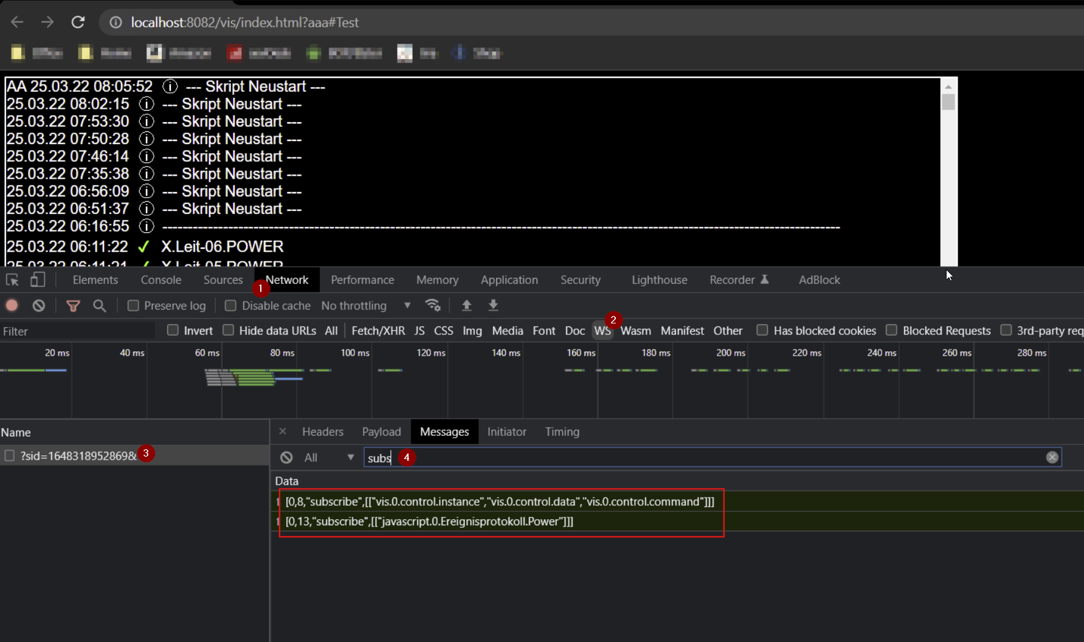Click the log panel scrollbar thumb

coord(948,102)
